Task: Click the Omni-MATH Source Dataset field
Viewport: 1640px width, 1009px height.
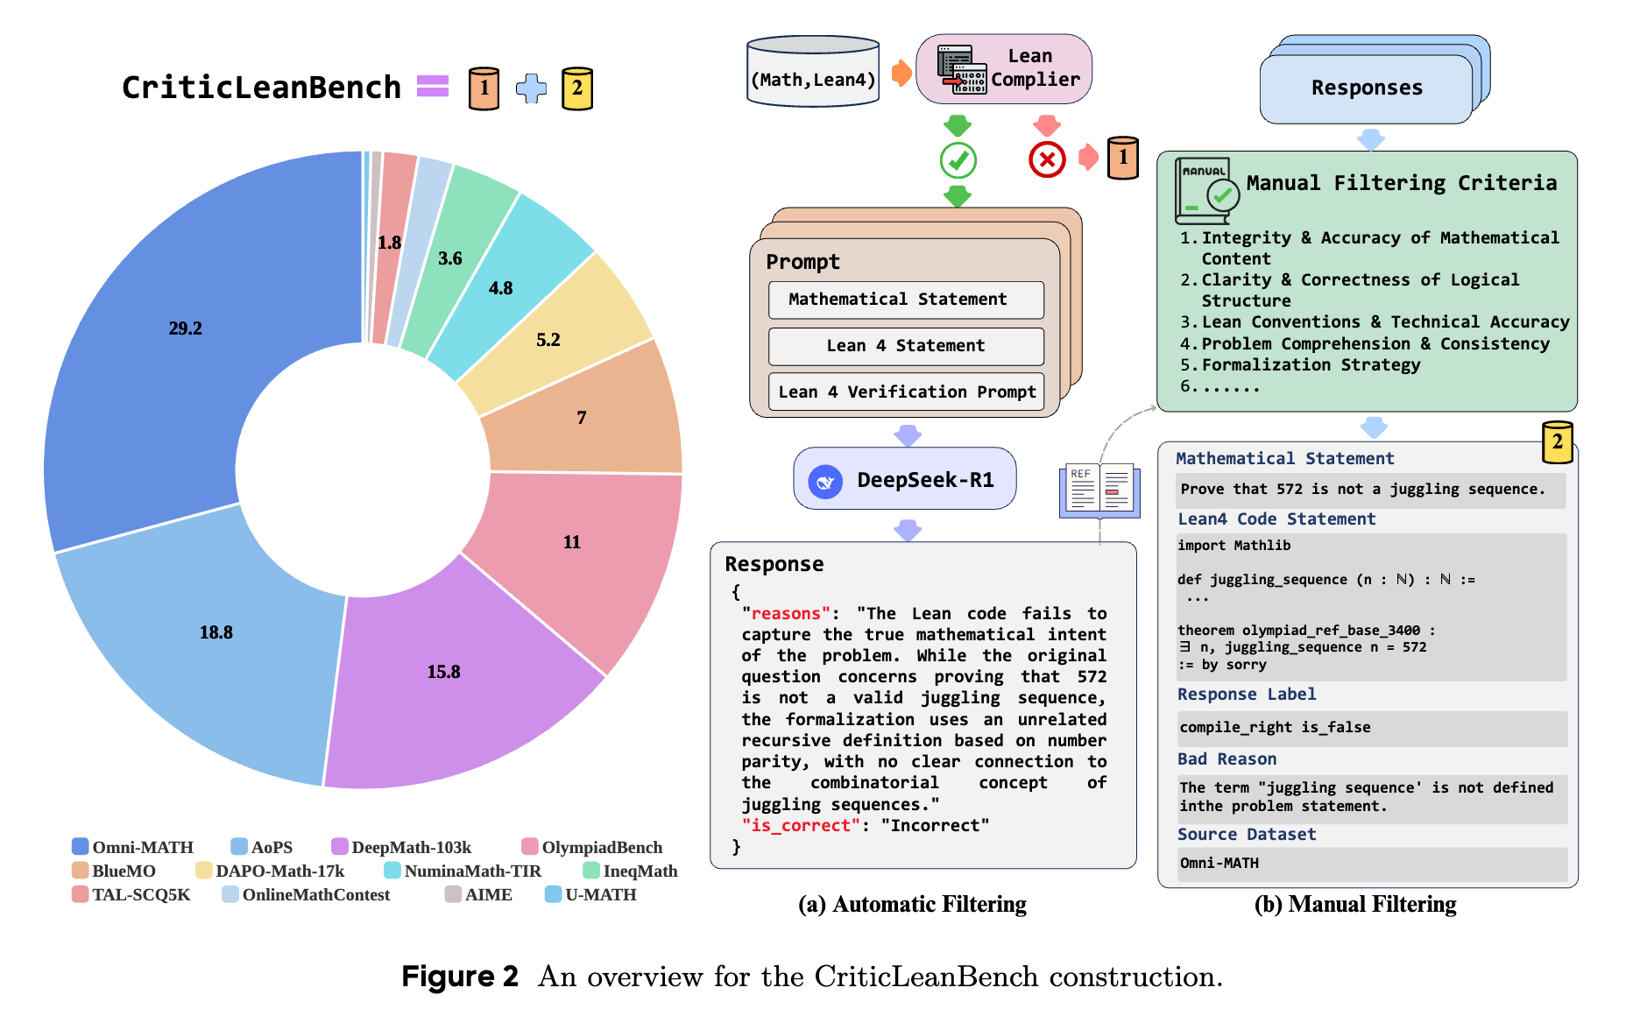Action: (1371, 864)
